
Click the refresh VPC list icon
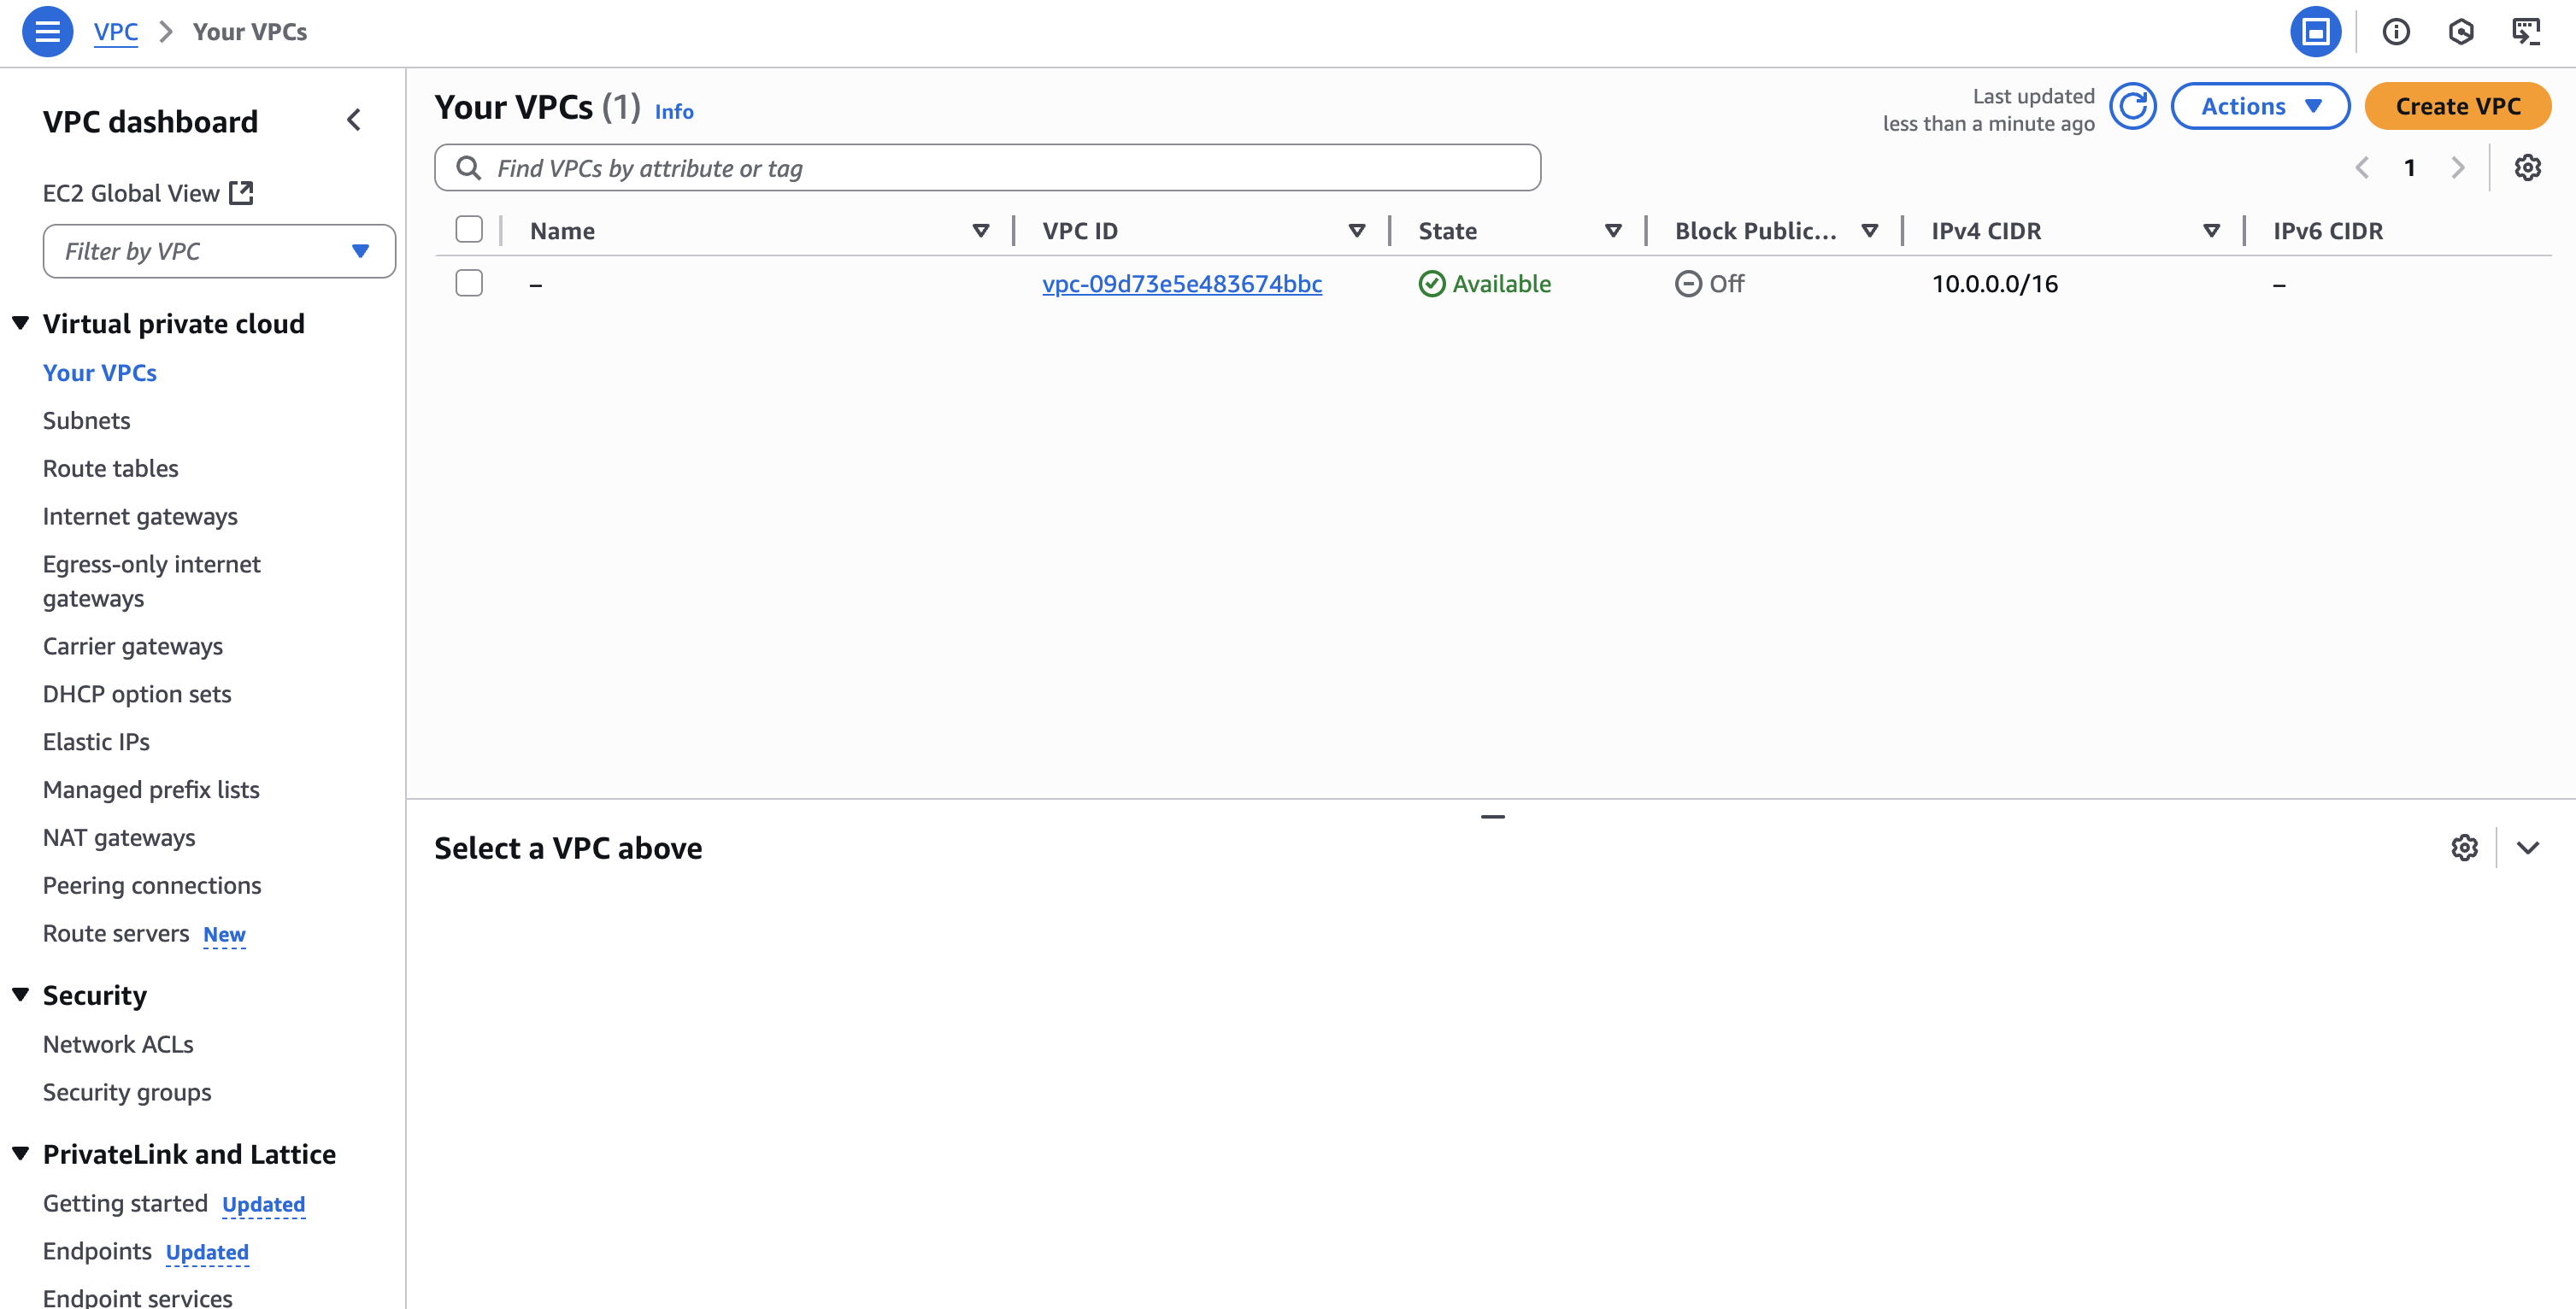[2132, 107]
